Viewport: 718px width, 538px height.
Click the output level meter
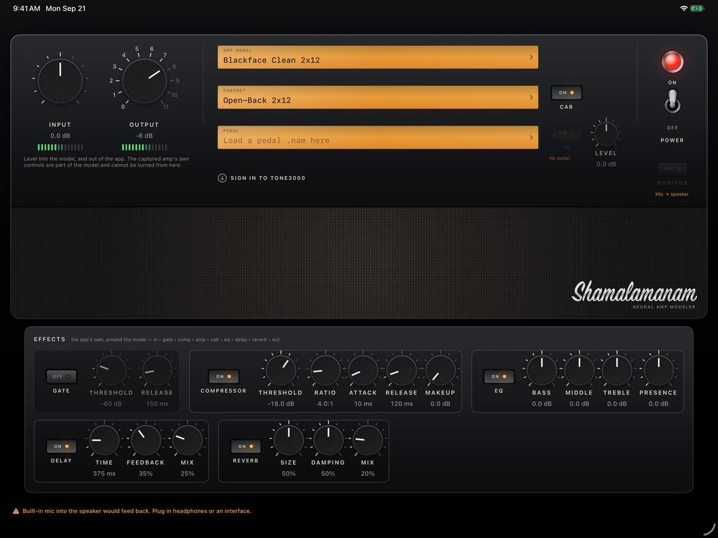coord(144,147)
